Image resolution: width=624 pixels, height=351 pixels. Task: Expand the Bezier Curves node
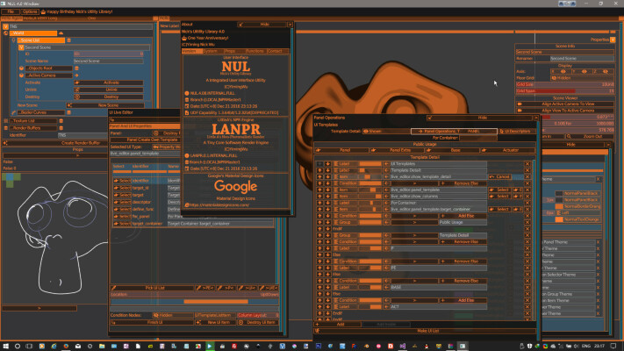point(11,112)
